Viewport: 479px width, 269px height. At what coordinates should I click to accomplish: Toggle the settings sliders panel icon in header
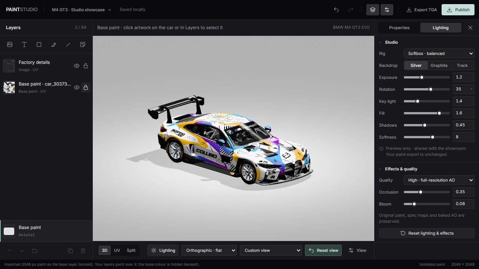tap(387, 10)
